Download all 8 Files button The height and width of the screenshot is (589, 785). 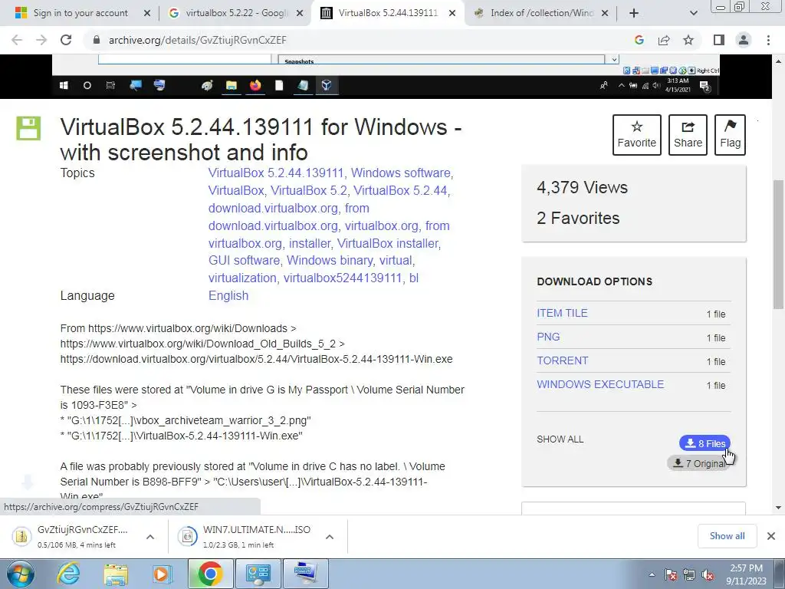coord(705,443)
